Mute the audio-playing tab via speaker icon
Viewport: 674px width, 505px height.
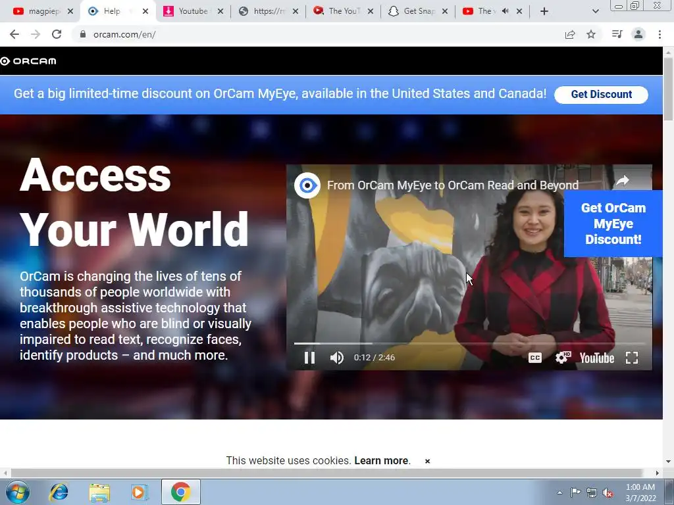tap(505, 11)
